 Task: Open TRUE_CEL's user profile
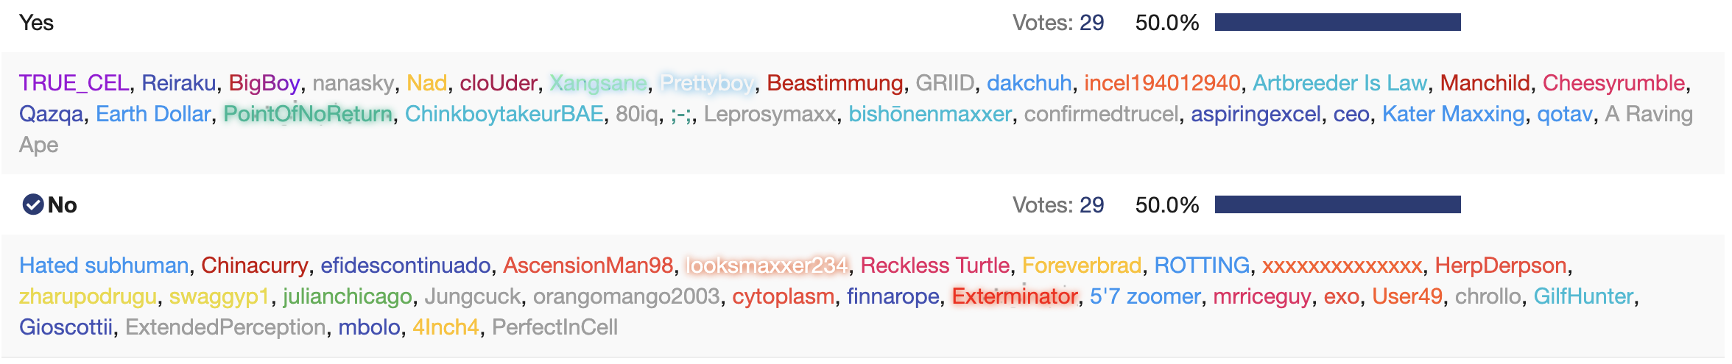(74, 83)
